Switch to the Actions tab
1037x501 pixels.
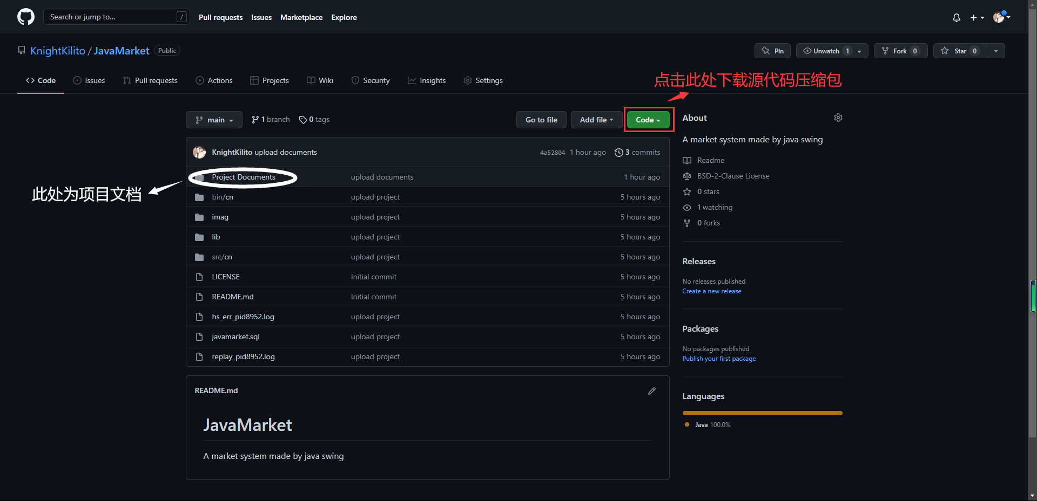[214, 80]
